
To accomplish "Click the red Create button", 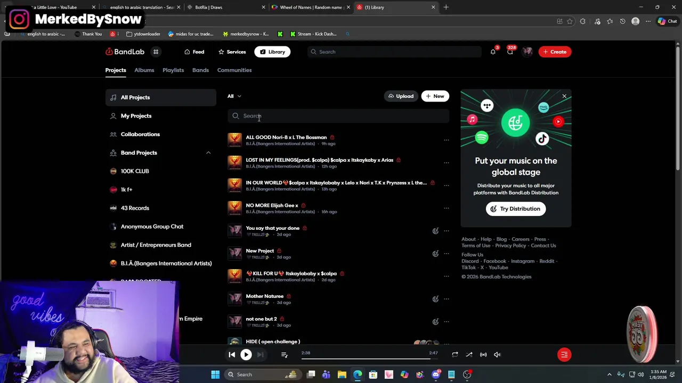I will pyautogui.click(x=555, y=52).
